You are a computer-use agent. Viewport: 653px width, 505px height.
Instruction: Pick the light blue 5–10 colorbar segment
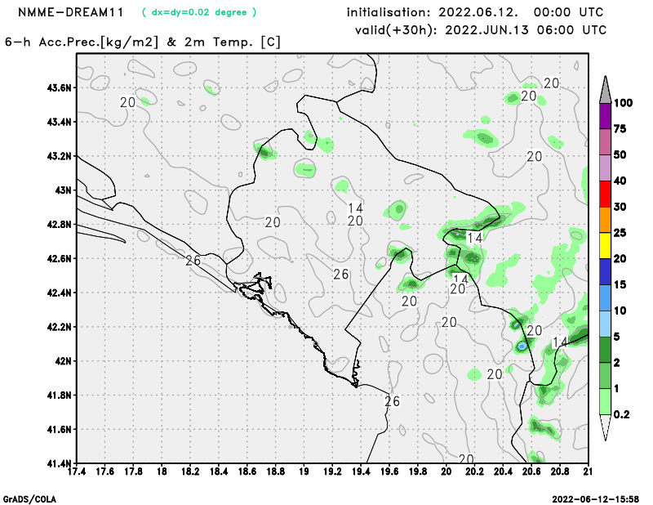[605, 324]
